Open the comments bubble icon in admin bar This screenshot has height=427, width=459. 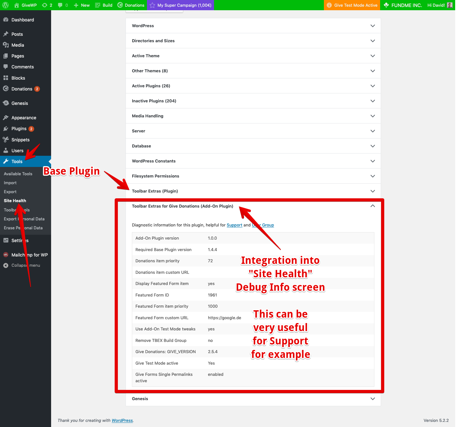(60, 5)
